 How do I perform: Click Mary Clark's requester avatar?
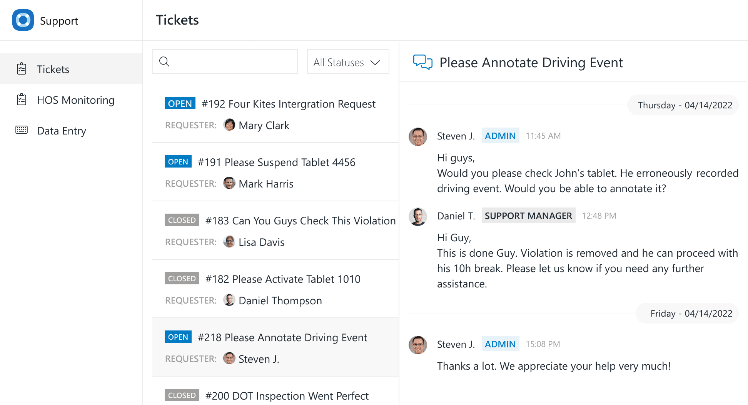pyautogui.click(x=229, y=124)
